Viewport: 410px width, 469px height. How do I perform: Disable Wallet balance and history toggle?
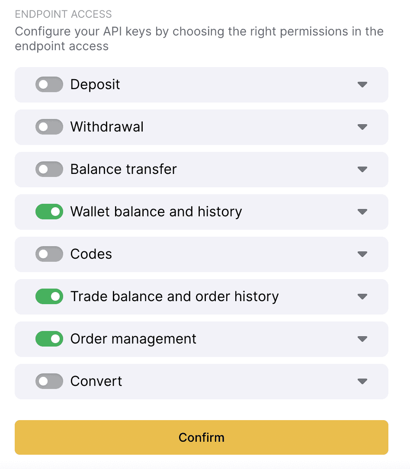point(49,212)
